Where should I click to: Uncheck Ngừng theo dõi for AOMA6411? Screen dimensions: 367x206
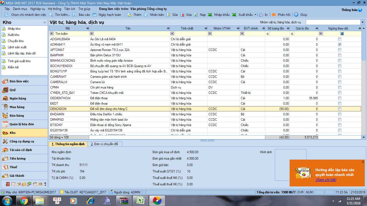pos(340,45)
